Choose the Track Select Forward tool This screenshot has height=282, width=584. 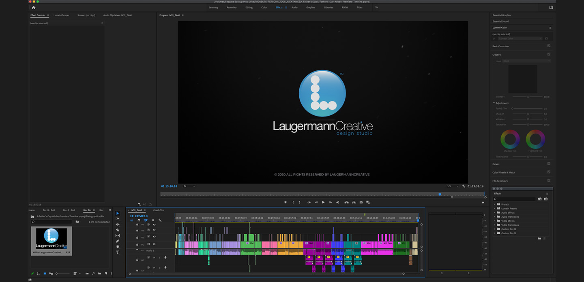pos(118,219)
